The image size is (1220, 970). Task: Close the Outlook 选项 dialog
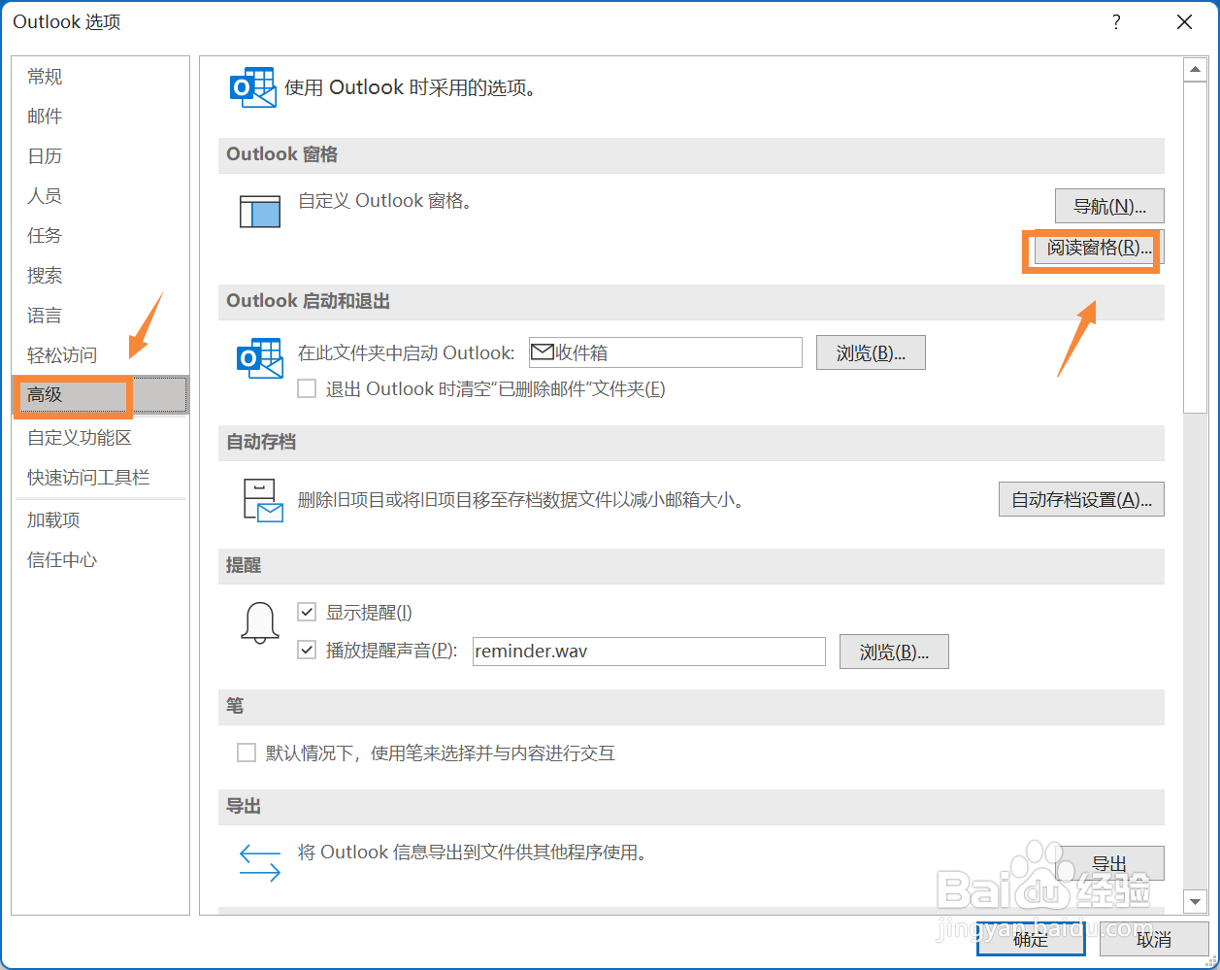tap(1184, 22)
